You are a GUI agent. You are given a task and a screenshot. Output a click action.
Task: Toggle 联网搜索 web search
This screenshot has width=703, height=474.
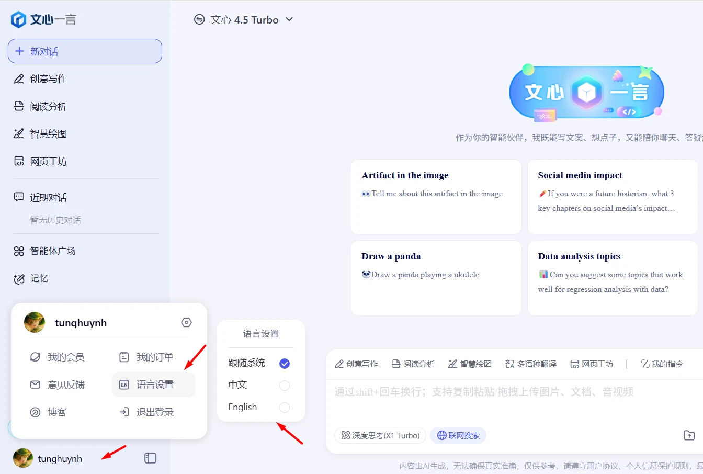(458, 435)
